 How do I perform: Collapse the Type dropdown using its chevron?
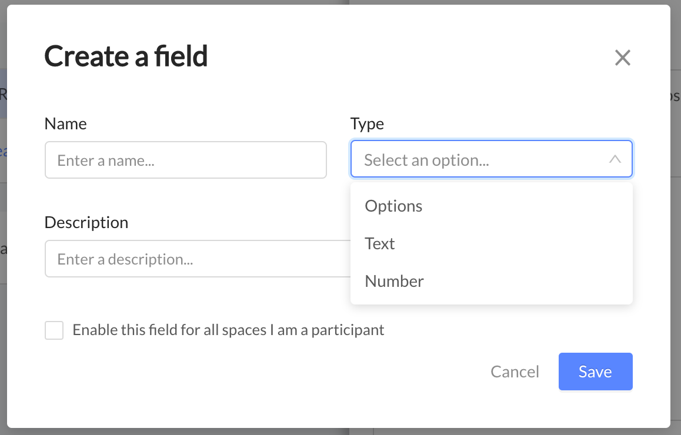pyautogui.click(x=615, y=159)
